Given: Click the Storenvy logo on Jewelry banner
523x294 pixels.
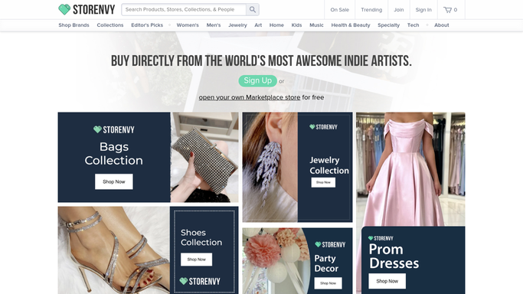Looking at the screenshot, I should 323,127.
